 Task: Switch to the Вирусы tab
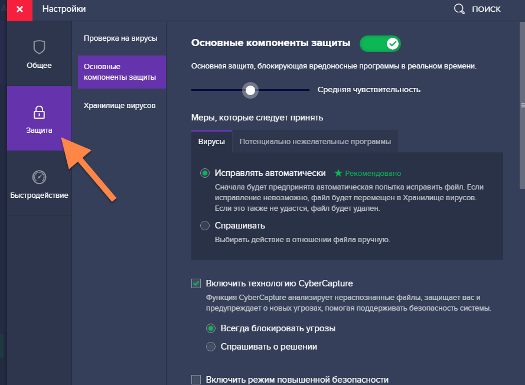pyautogui.click(x=211, y=142)
